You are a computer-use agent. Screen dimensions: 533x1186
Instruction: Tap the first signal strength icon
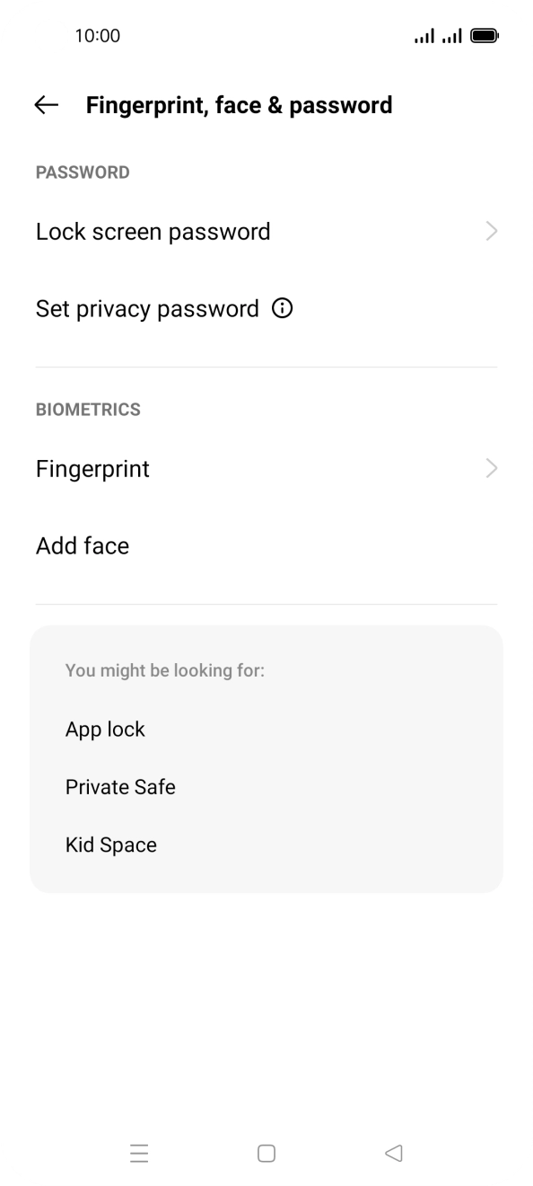pyautogui.click(x=423, y=35)
